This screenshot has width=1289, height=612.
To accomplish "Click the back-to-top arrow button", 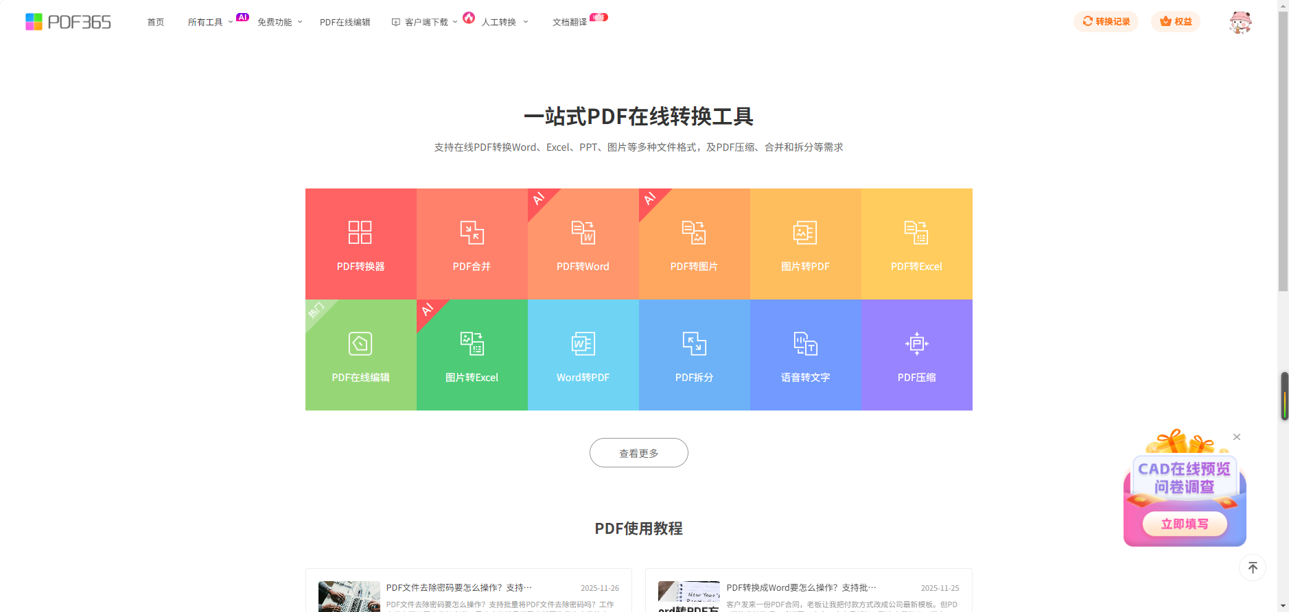I will click(x=1252, y=567).
